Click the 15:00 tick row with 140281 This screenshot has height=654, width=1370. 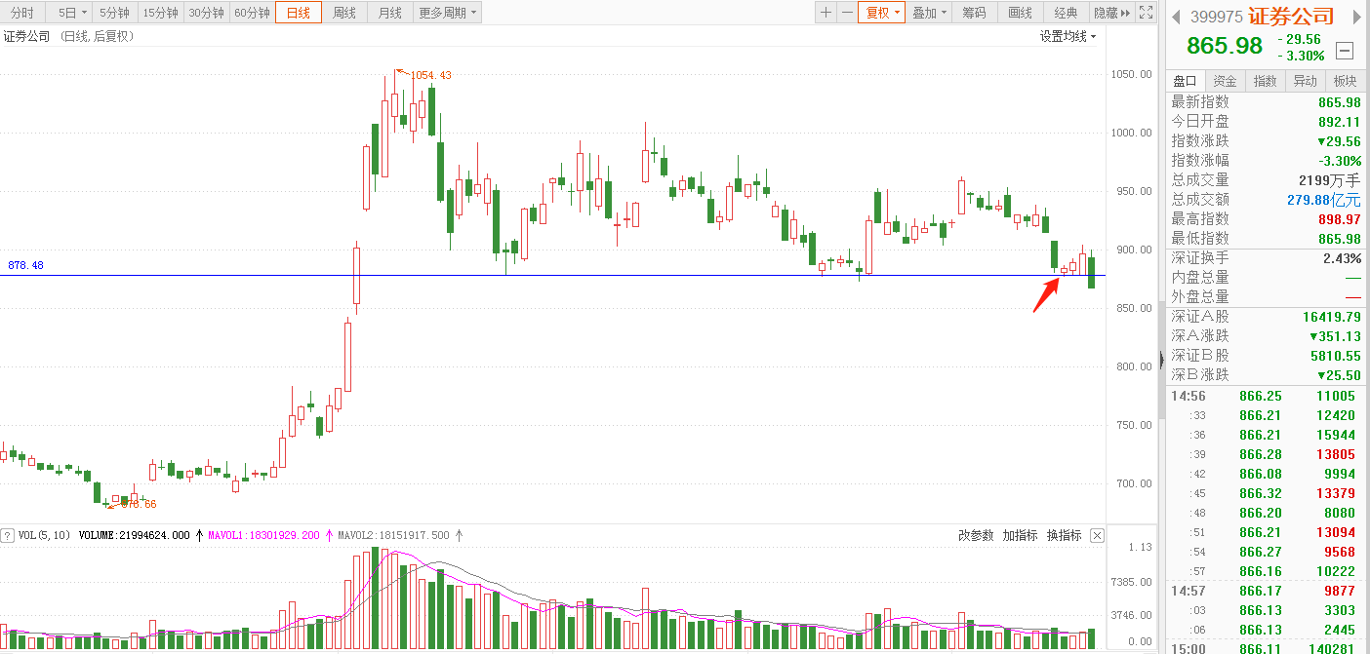(x=1266, y=648)
